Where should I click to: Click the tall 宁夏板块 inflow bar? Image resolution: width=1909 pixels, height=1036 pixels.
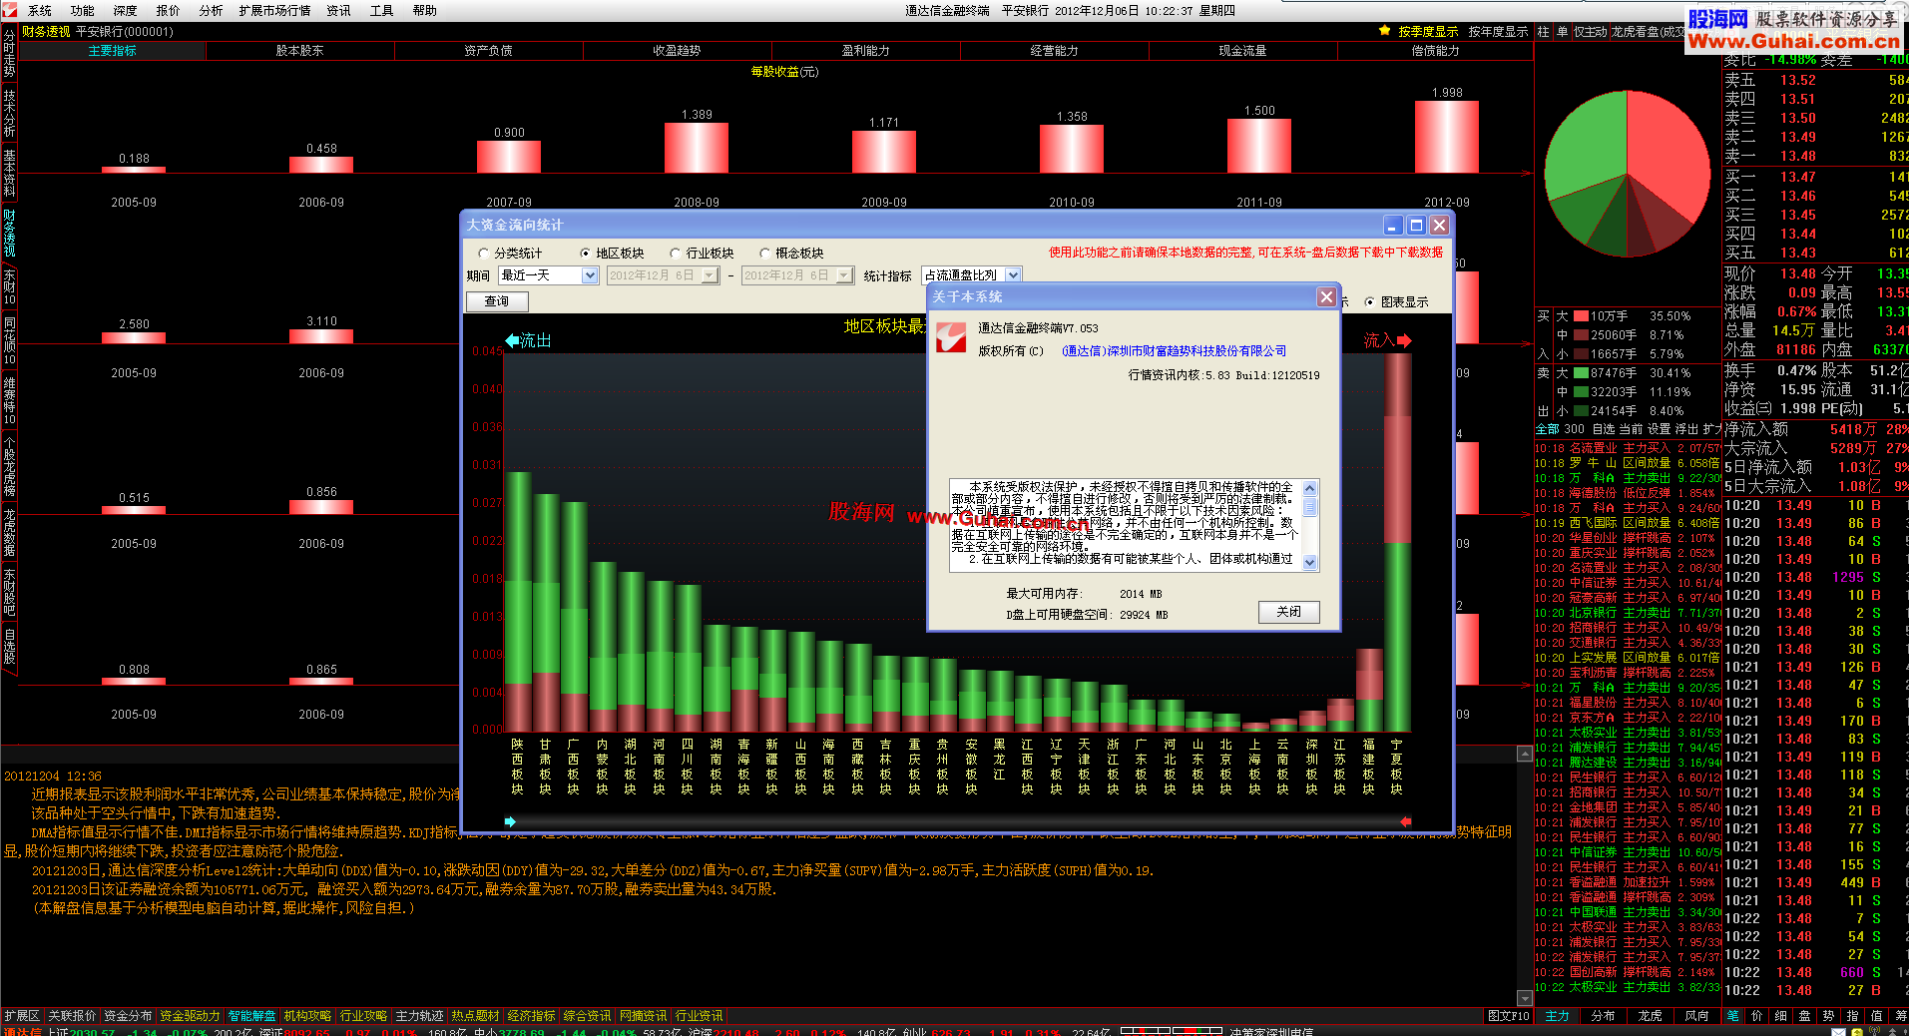tap(1397, 542)
